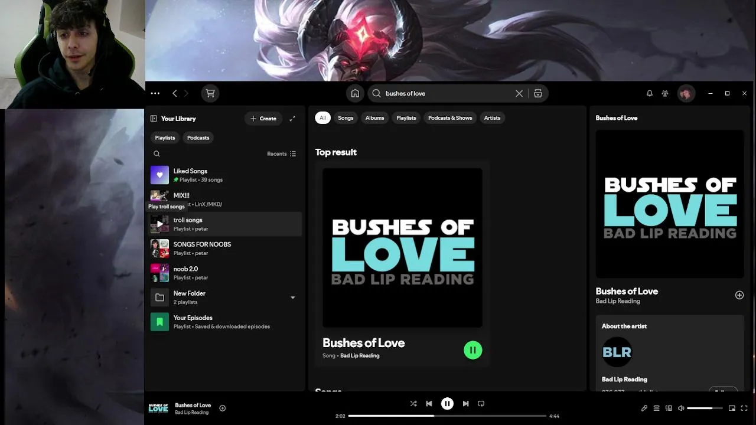756x425 pixels.
Task: Select the All filter chip
Action: [x=322, y=118]
